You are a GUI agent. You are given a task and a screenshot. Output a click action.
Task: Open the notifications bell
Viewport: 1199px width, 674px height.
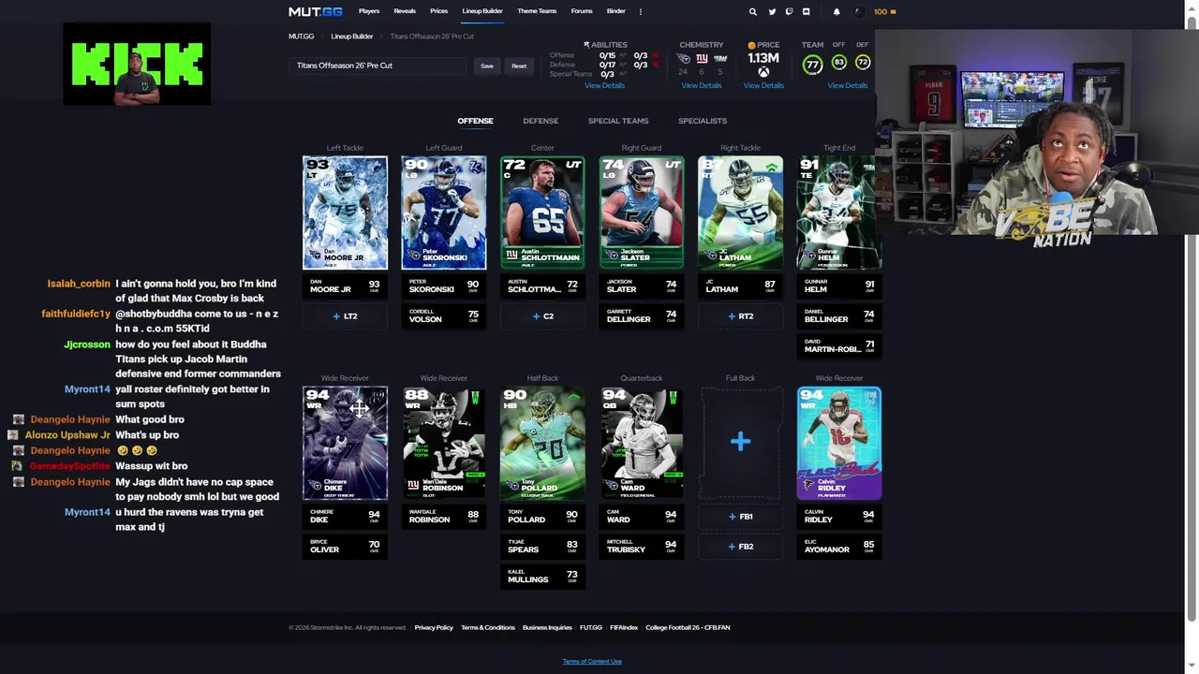coord(836,11)
